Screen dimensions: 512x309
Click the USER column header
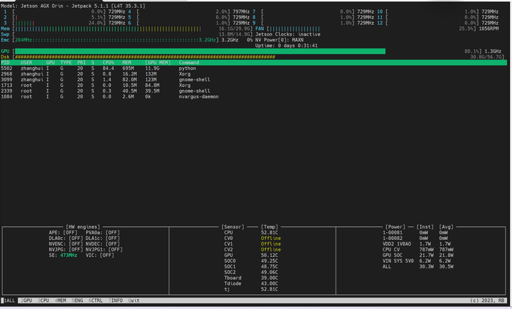coord(26,63)
